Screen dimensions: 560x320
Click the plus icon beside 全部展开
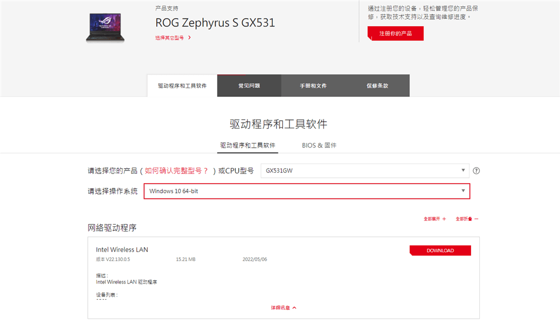pyautogui.click(x=444, y=219)
